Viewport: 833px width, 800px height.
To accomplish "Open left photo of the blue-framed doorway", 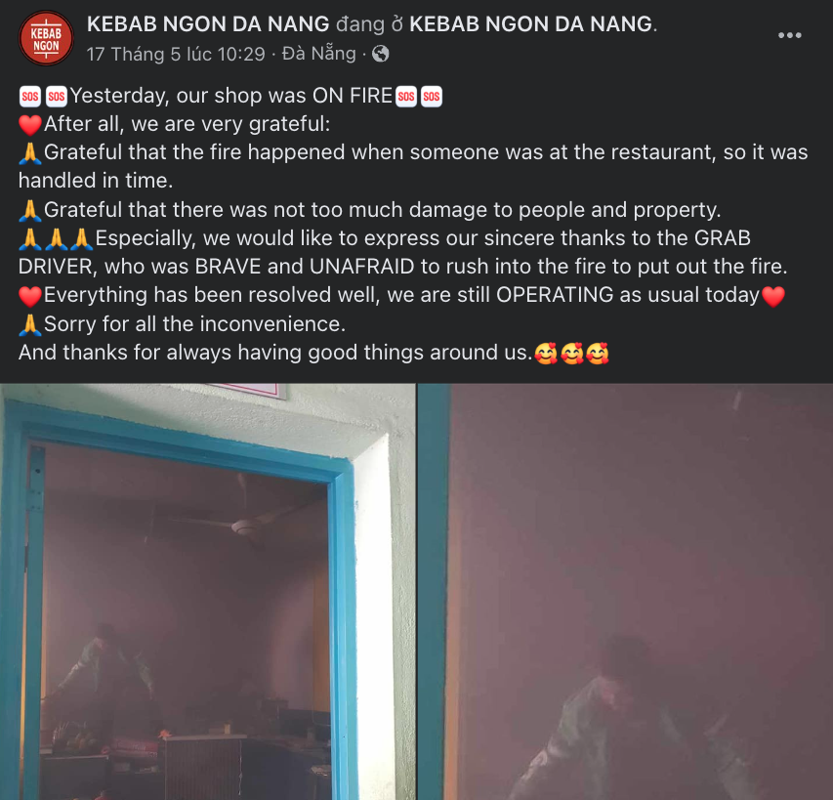I will [208, 592].
